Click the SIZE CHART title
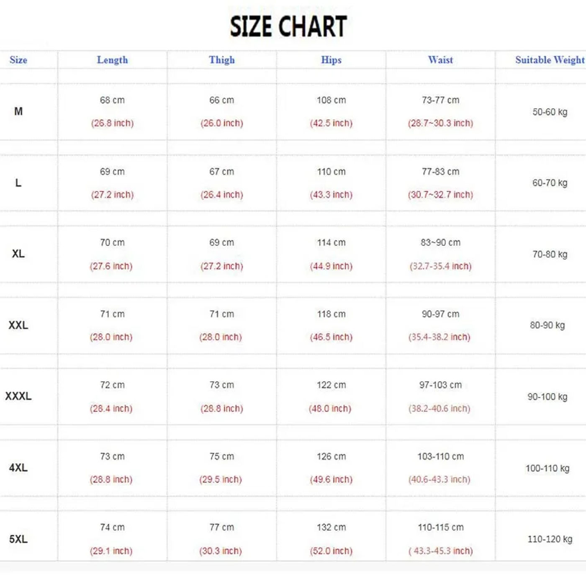The width and height of the screenshot is (586, 586). click(x=288, y=26)
